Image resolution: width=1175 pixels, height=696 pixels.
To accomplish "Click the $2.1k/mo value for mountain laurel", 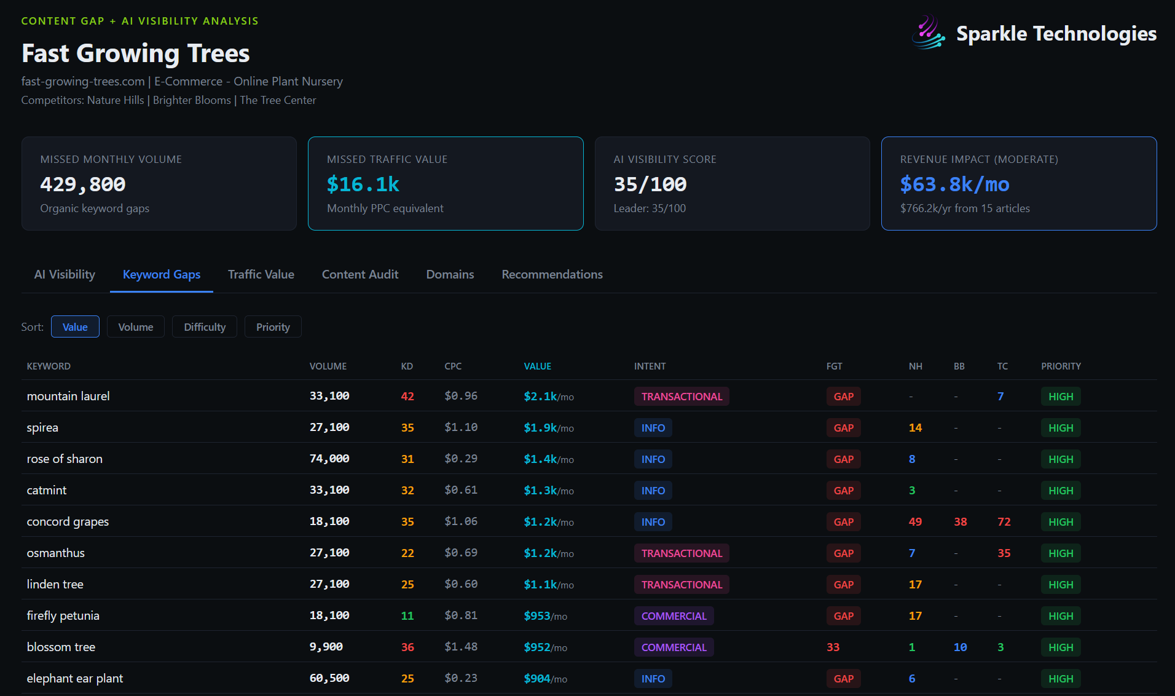I will pyautogui.click(x=549, y=397).
